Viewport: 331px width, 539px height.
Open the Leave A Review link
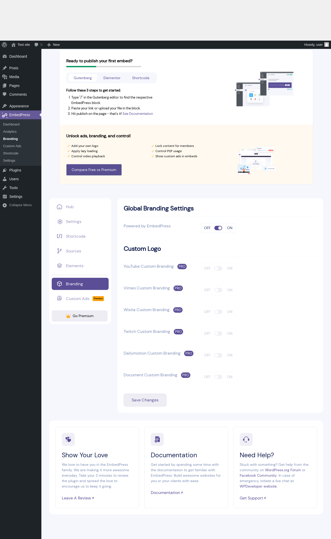(78, 498)
